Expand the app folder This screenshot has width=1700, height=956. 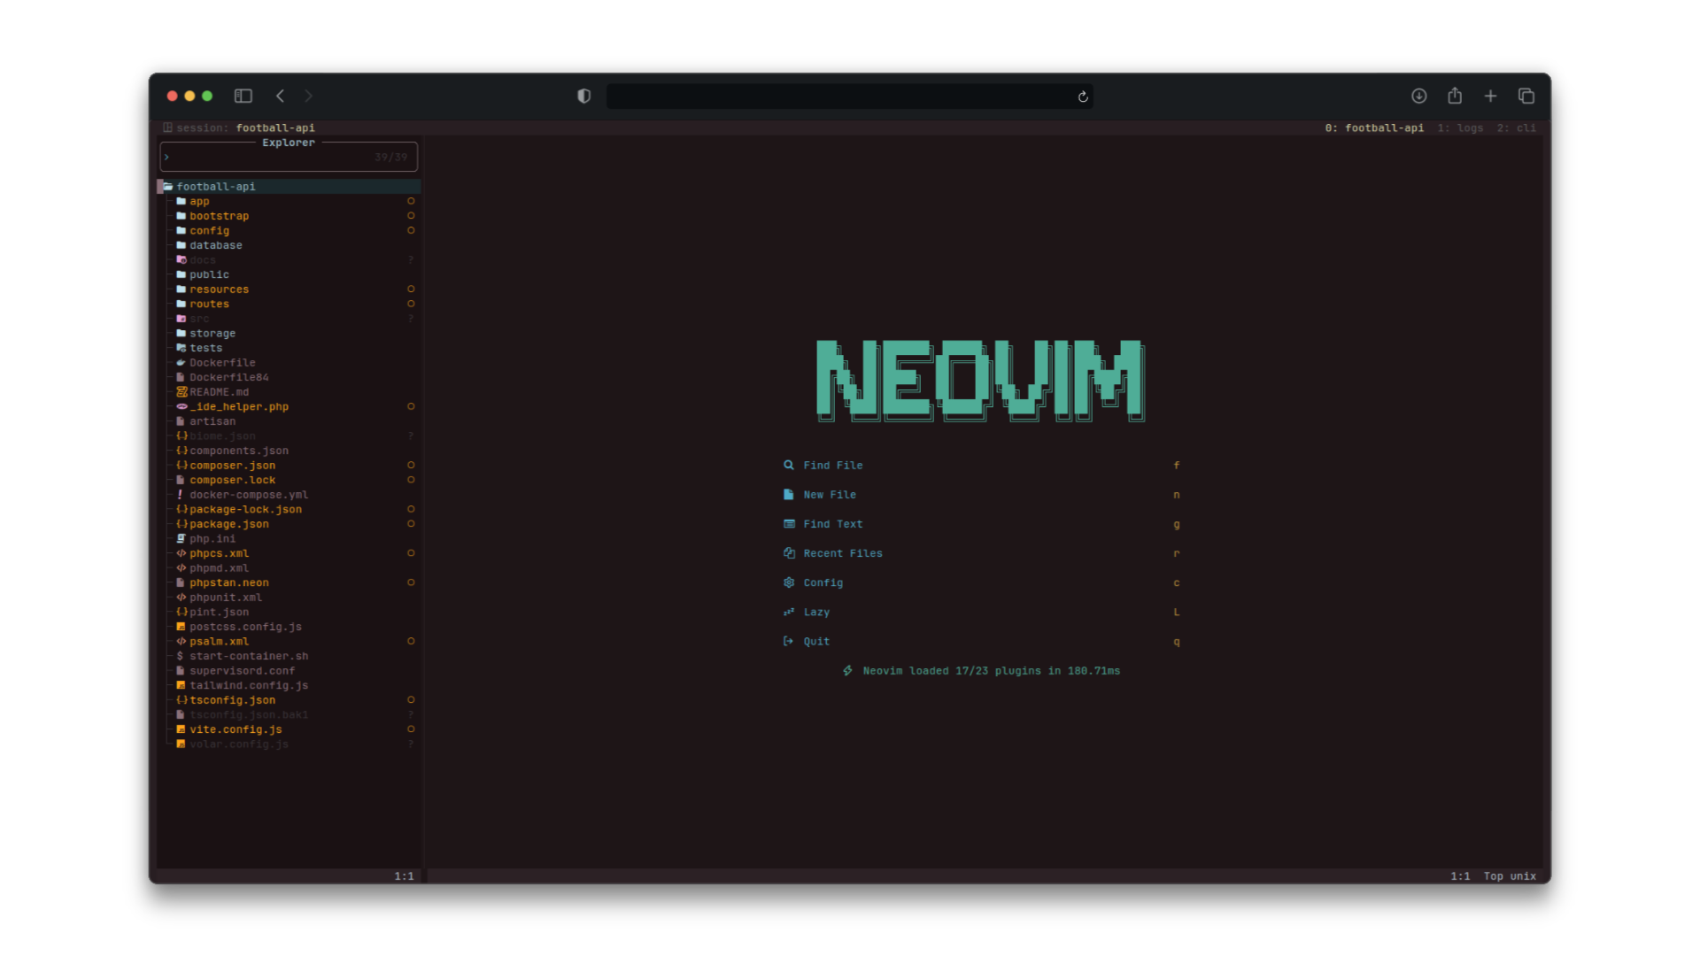(x=199, y=202)
